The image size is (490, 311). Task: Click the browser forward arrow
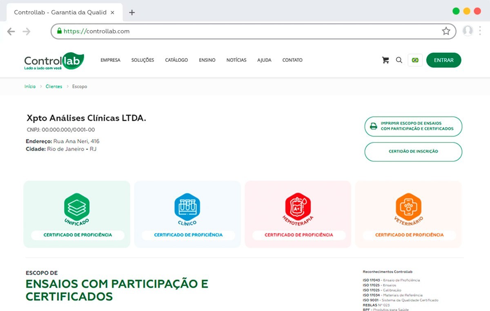tap(27, 31)
